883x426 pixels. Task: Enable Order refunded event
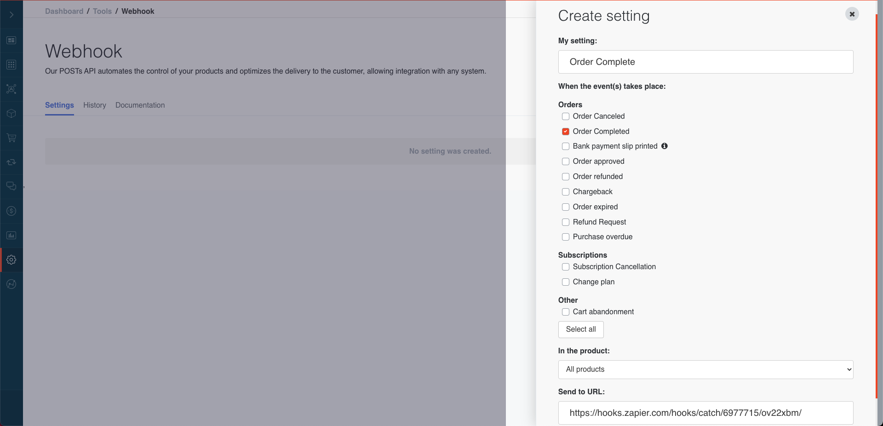[x=566, y=177]
